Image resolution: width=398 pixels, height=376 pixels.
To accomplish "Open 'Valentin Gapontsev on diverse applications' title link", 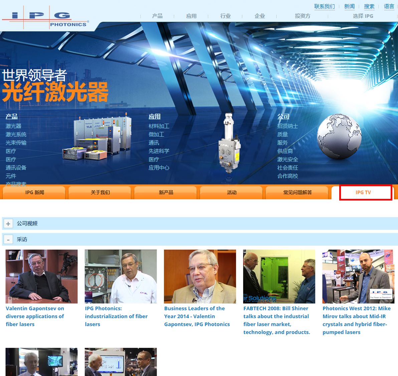I will [x=35, y=316].
